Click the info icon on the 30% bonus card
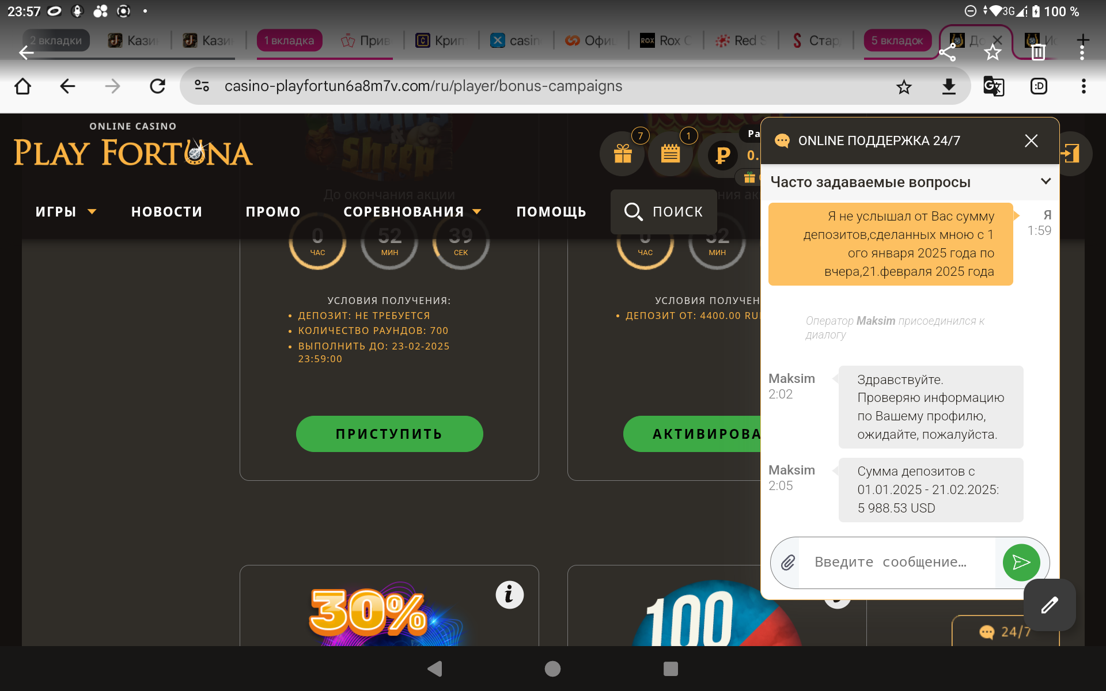1106x691 pixels. pos(509,595)
